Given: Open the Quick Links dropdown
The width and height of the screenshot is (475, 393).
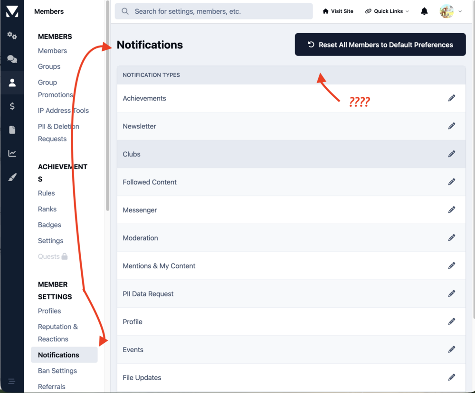Looking at the screenshot, I should pos(387,11).
